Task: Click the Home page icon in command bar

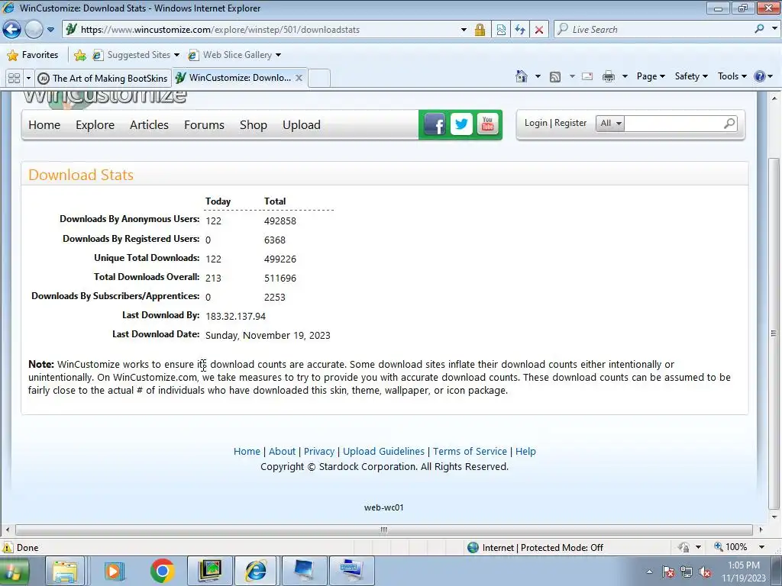Action: click(521, 76)
